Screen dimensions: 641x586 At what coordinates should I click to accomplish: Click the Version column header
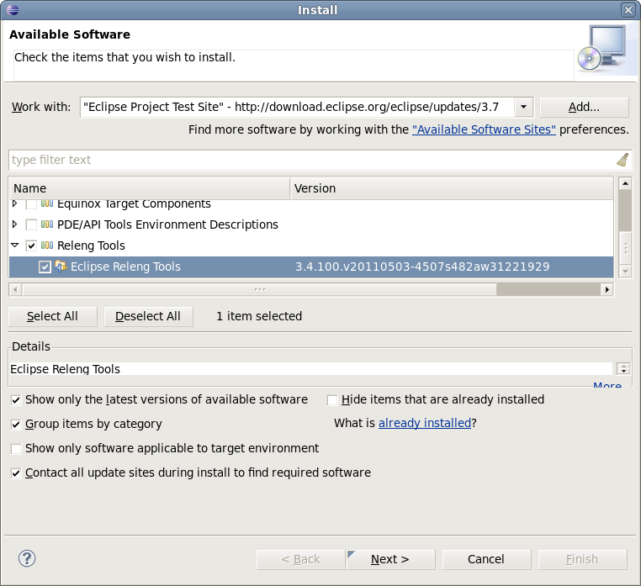pyautogui.click(x=452, y=188)
